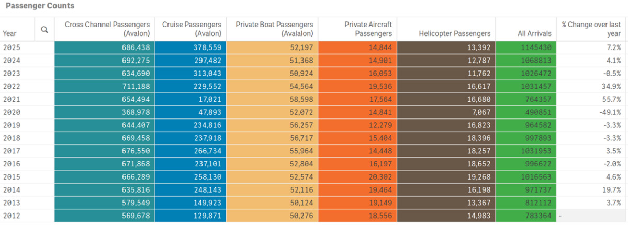Click the All Arrivals column header
This screenshot has width=628, height=226.
[534, 33]
